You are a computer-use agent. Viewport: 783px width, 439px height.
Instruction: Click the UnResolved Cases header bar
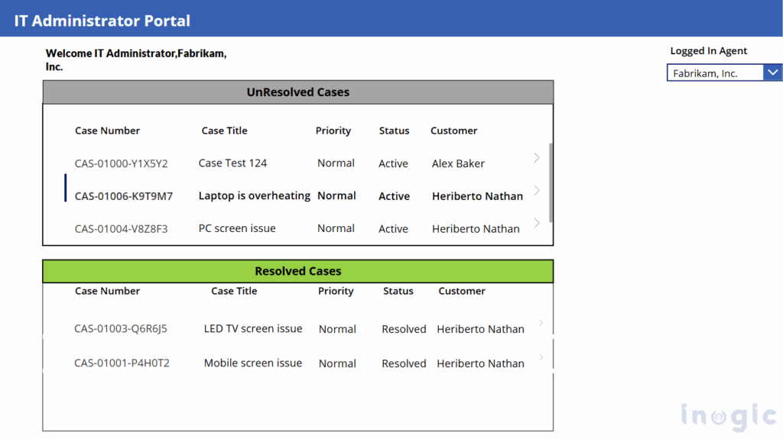tap(297, 92)
